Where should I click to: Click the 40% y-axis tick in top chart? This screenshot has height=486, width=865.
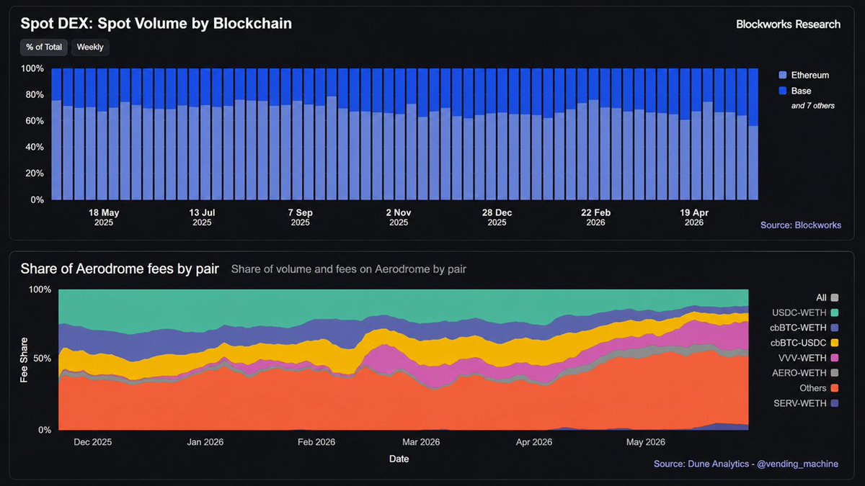click(x=34, y=147)
